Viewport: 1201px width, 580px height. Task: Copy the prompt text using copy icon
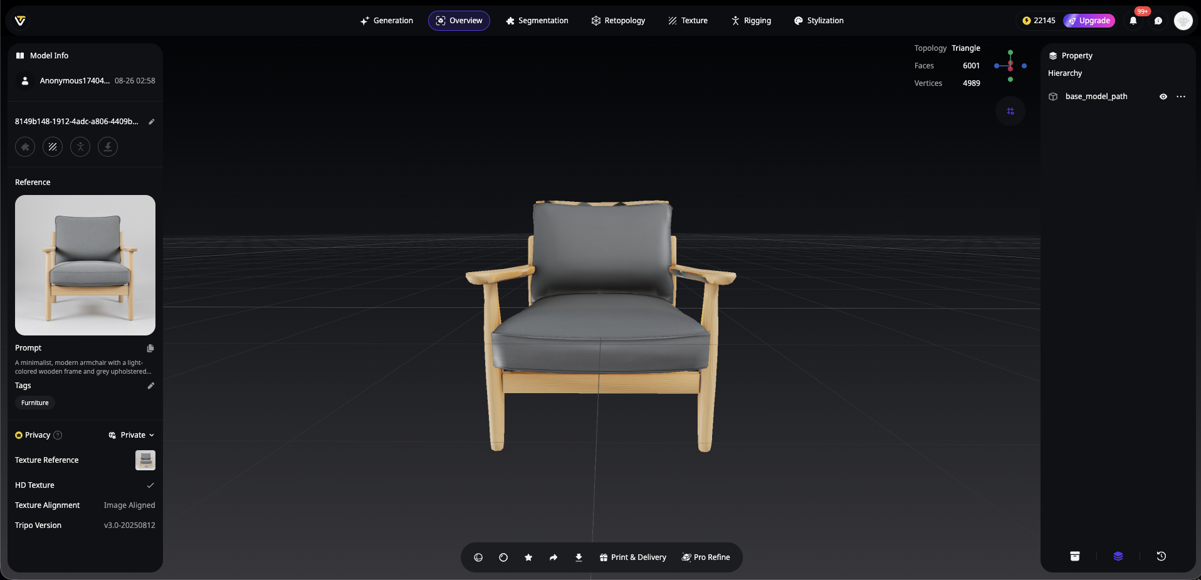(150, 348)
